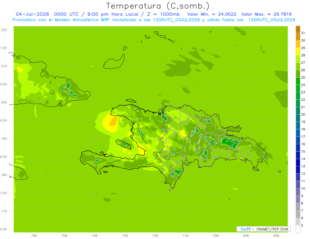This screenshot has height=239, width=310.
Task: Select the gray legend swatch between 6 and 7
Action: (298, 214)
